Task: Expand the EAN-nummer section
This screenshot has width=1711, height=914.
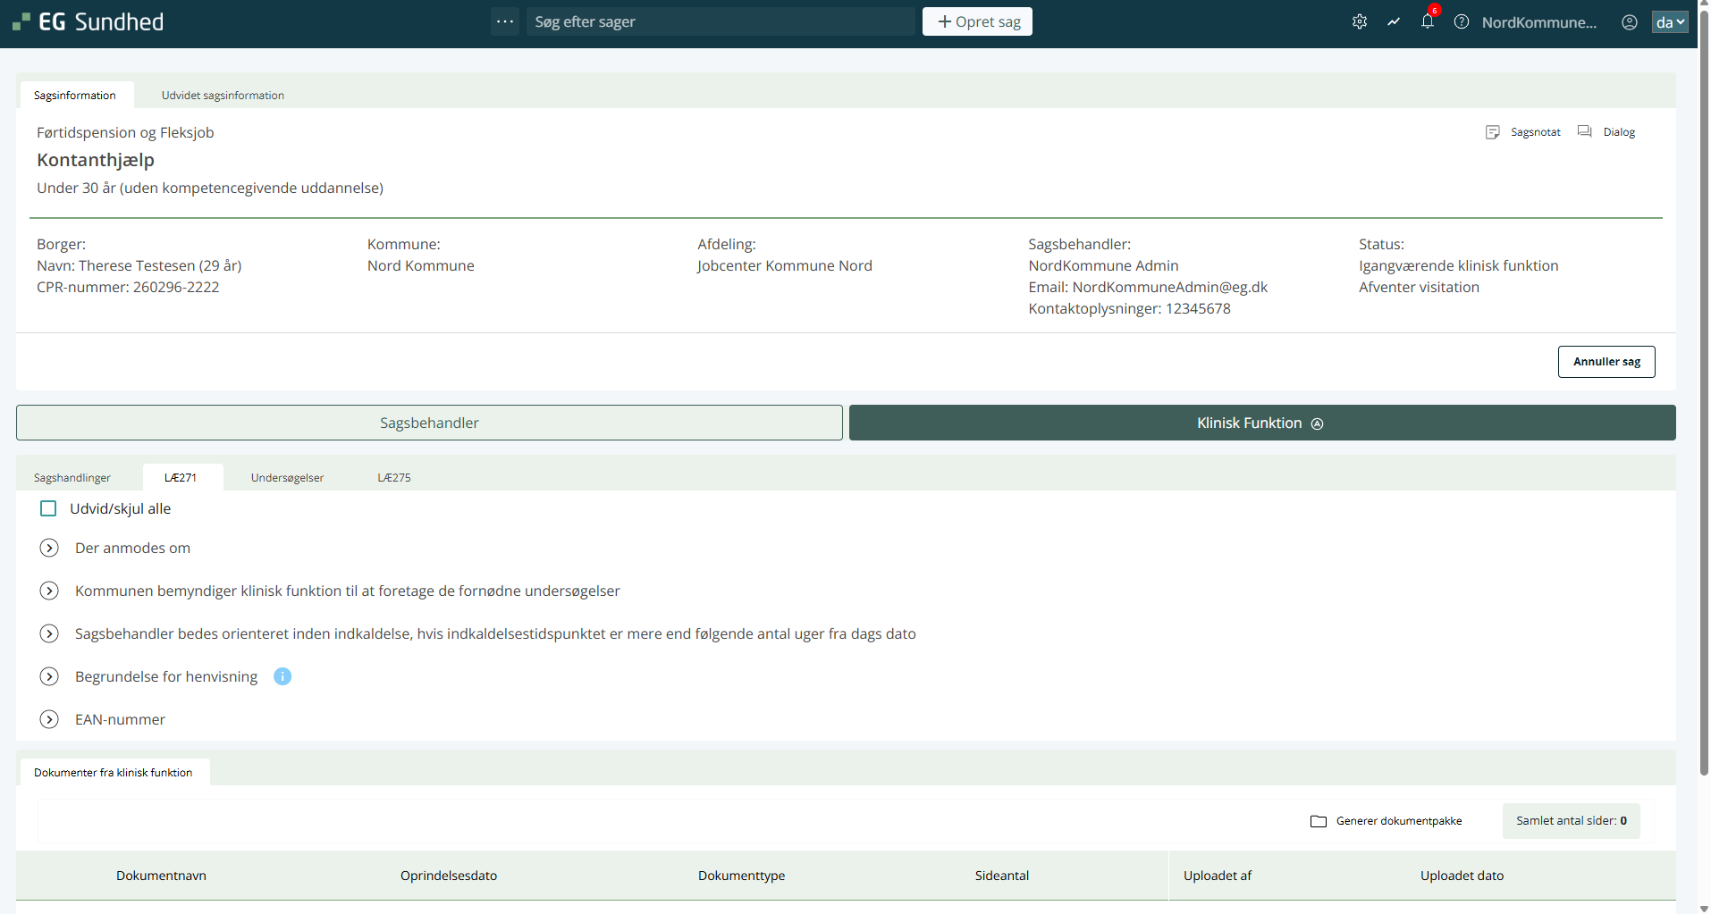Action: tap(49, 719)
